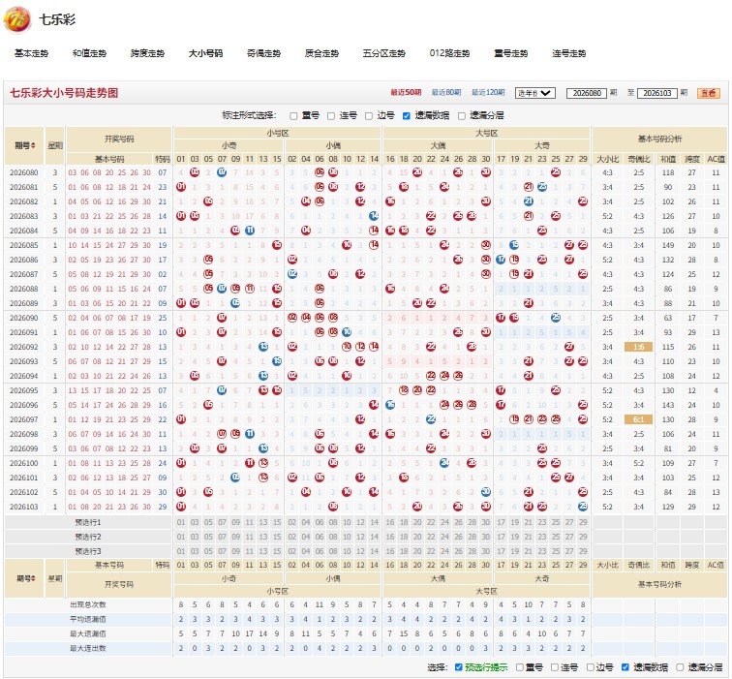Open the 五分区走势 tab
The image size is (732, 679).
tap(384, 53)
